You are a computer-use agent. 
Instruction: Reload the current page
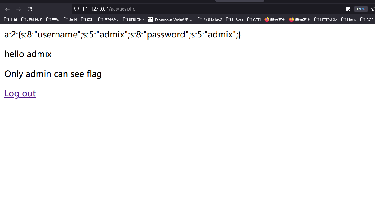click(x=30, y=9)
